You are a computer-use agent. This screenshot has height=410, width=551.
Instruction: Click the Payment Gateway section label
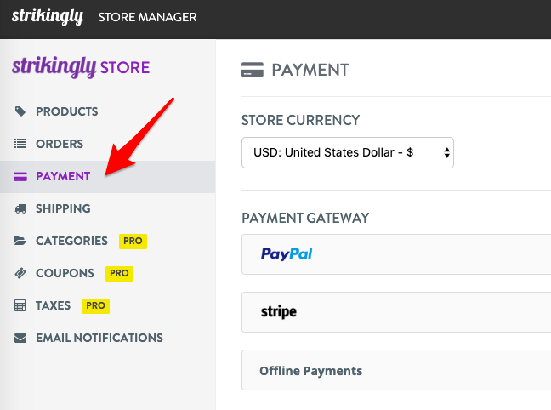pyautogui.click(x=305, y=218)
